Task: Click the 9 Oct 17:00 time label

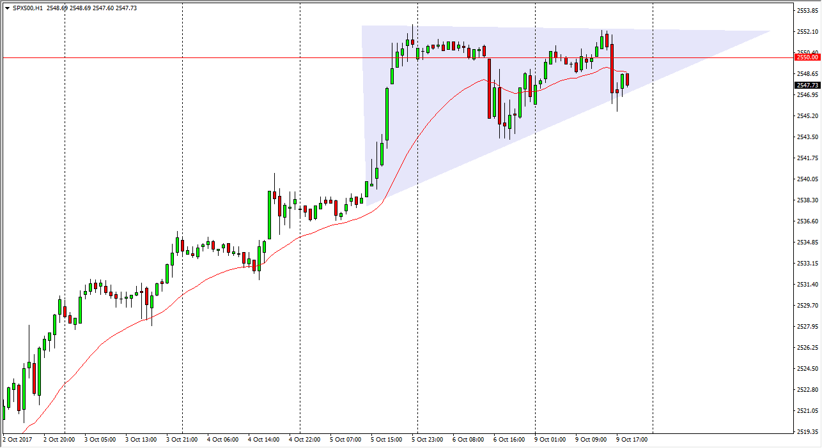Action: click(x=633, y=440)
